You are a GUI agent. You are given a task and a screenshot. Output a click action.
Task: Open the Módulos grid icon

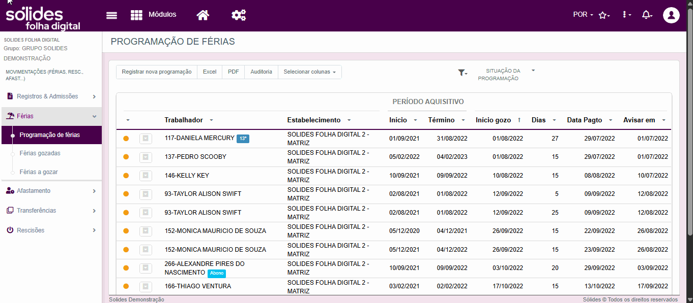pos(136,15)
